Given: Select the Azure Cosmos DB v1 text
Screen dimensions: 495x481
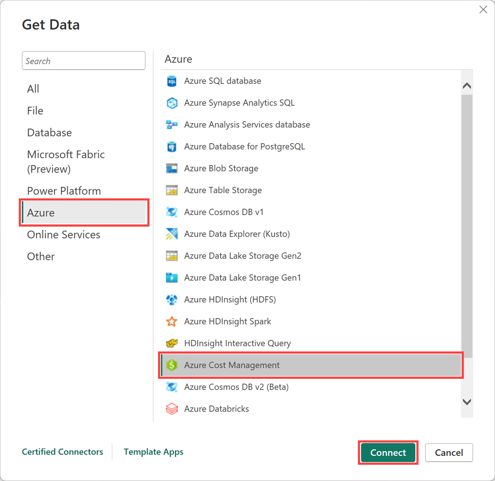Looking at the screenshot, I should (223, 212).
